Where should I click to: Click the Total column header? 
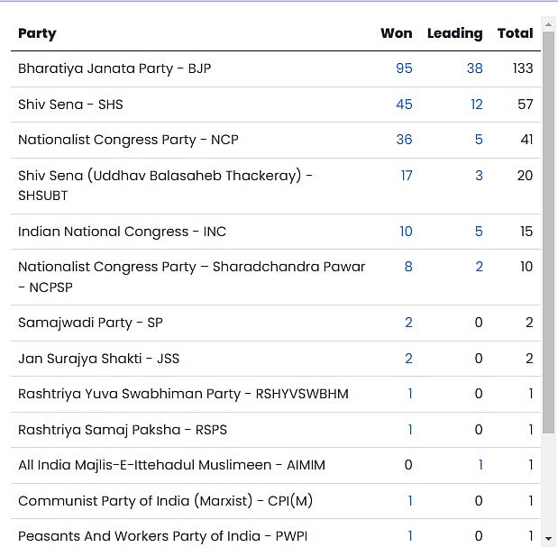(x=515, y=33)
